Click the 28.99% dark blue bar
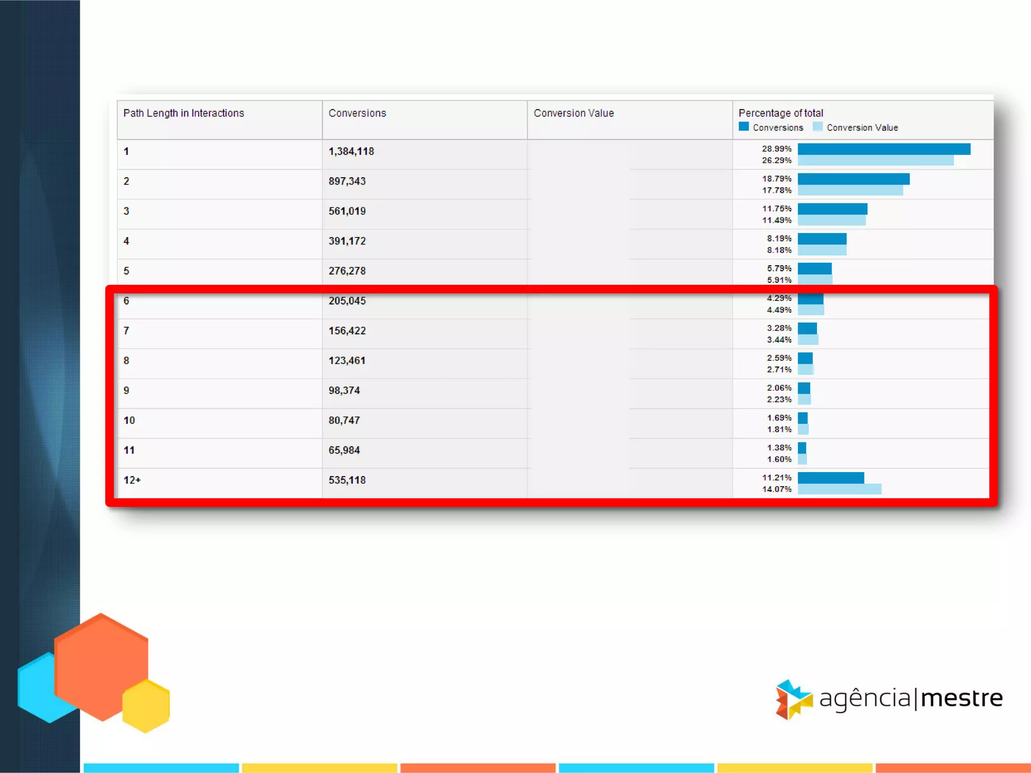The height and width of the screenshot is (773, 1031). coord(883,149)
